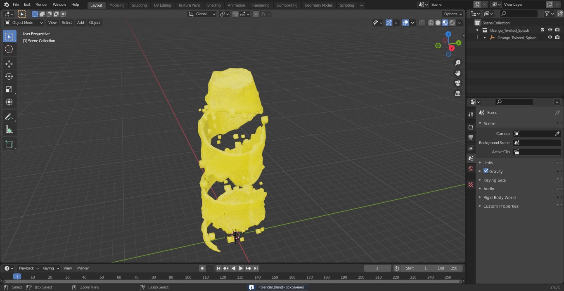Open the Render menu
Screen dimensions: 564x291
(41, 5)
